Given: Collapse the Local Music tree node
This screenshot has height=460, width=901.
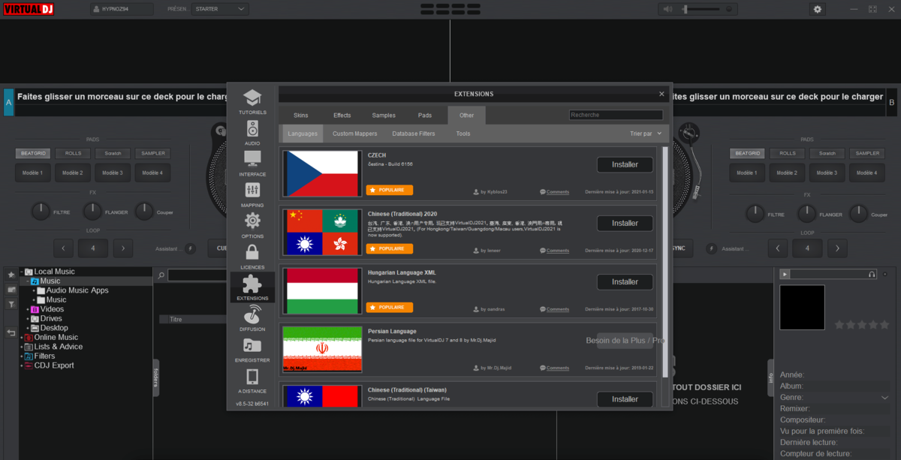Looking at the screenshot, I should pos(22,272).
